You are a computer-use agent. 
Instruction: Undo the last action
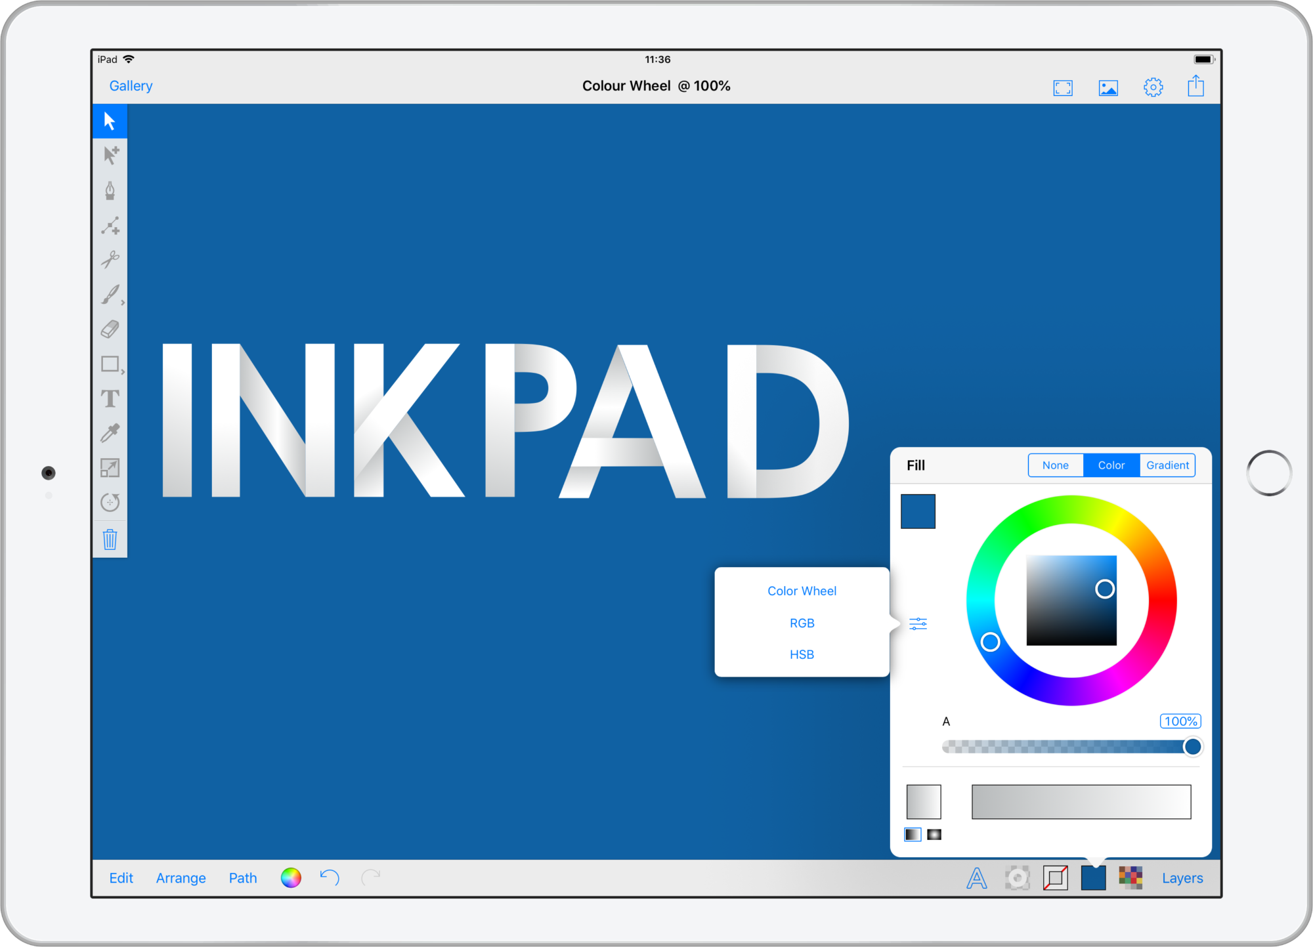330,877
